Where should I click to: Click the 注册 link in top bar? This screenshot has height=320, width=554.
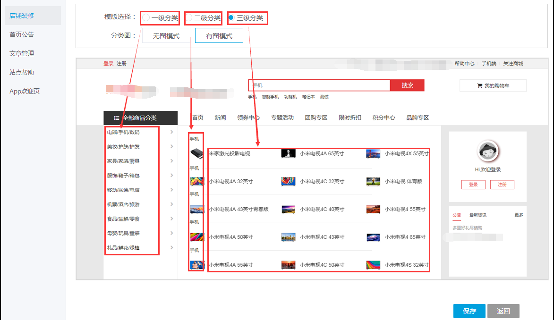[121, 64]
